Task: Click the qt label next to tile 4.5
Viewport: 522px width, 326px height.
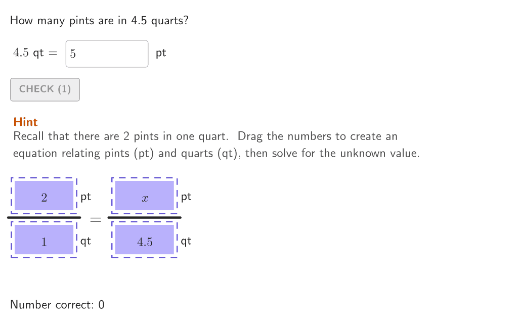Action: (186, 241)
